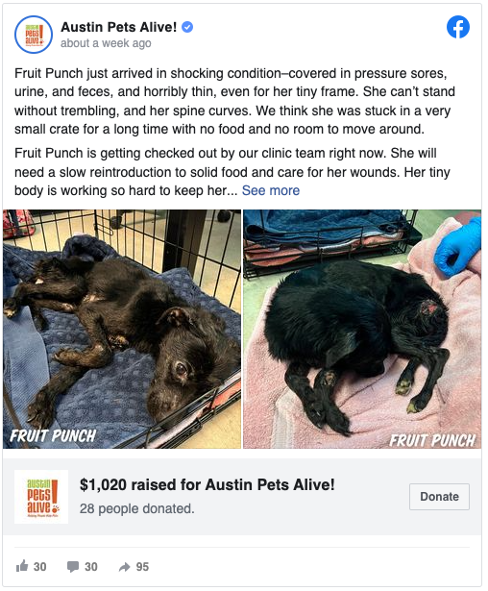This screenshot has width=488, height=591.
Task: Click the Donate button
Action: point(439,497)
